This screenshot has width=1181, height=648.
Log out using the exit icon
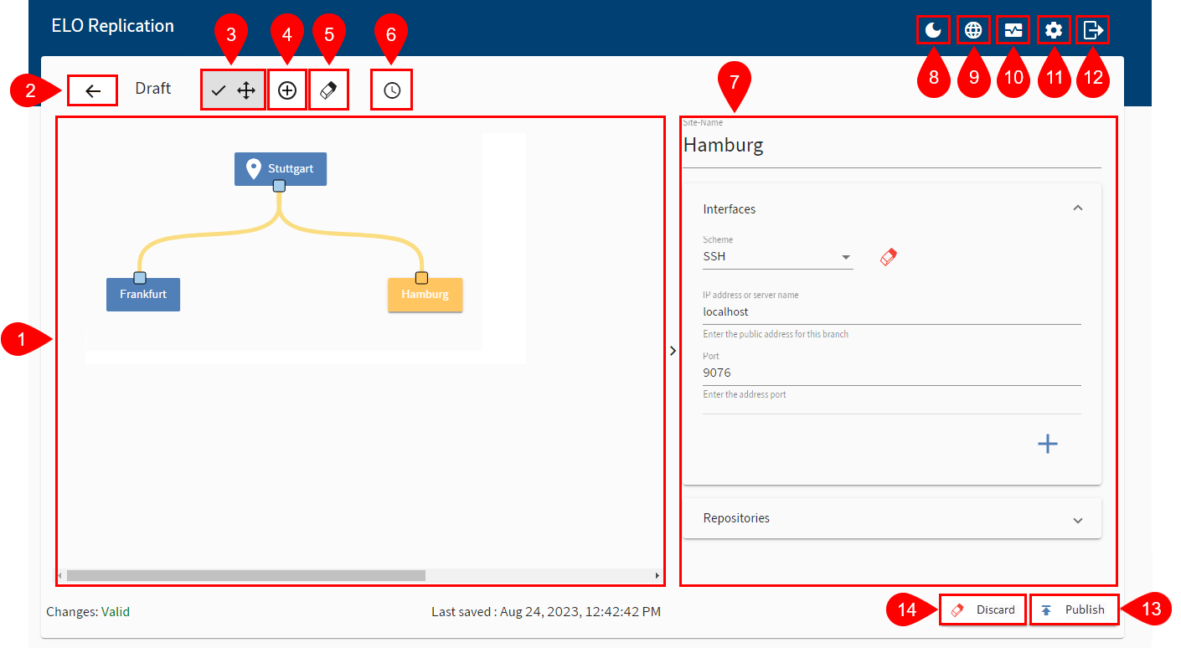tap(1093, 31)
